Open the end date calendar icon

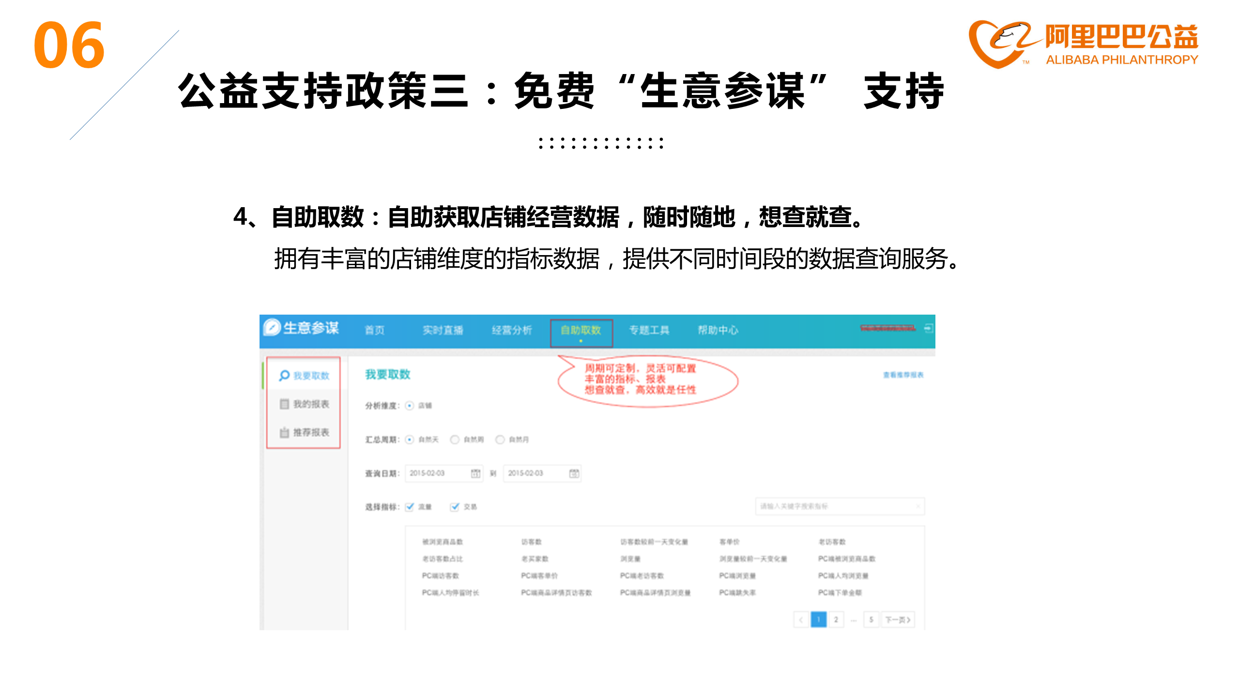click(574, 473)
